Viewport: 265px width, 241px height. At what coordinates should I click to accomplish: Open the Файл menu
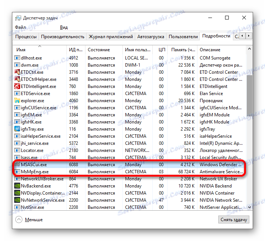[x=20, y=27]
